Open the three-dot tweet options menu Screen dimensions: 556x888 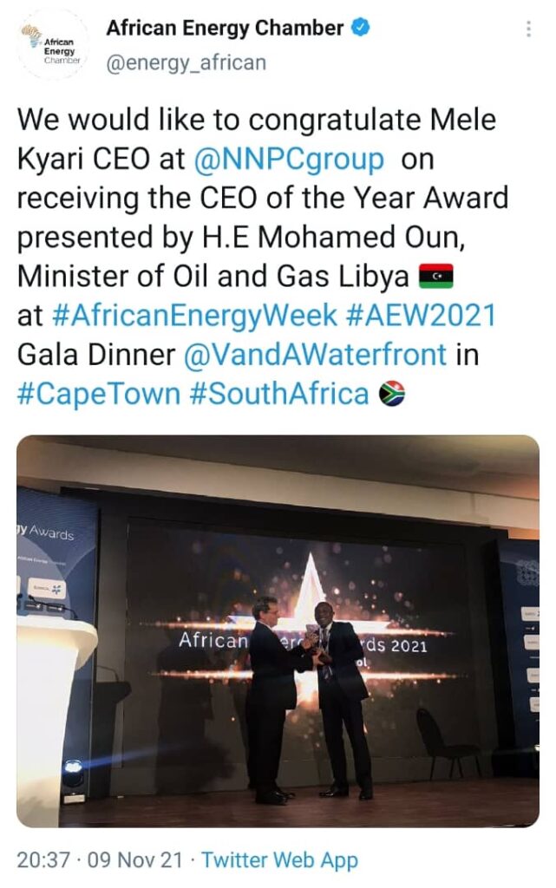[x=528, y=29]
